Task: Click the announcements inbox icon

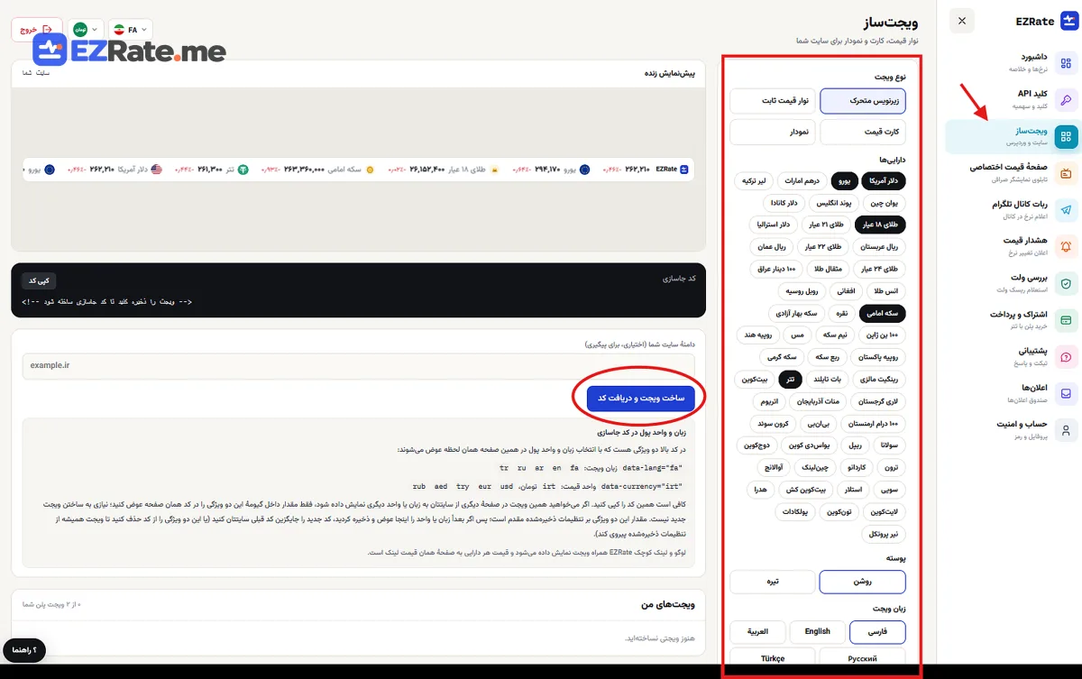Action: click(x=1066, y=393)
